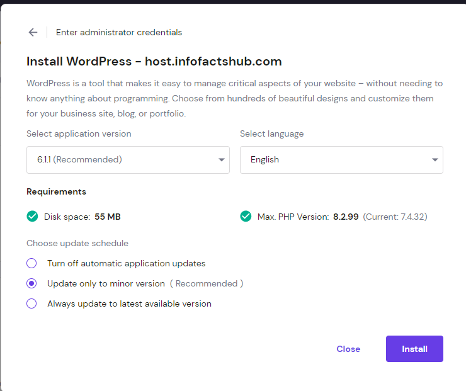Click the Requirements heading
This screenshot has height=391, width=466.
57,191
